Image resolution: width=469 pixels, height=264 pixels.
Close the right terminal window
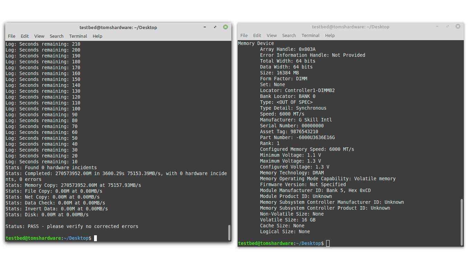pos(458,26)
